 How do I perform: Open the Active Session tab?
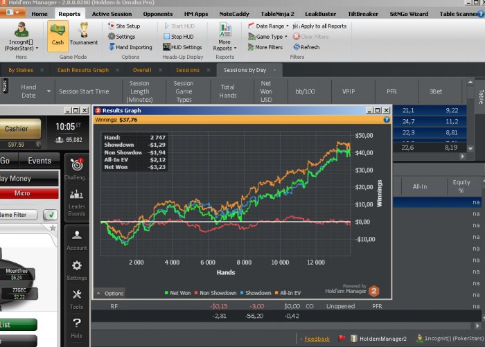[112, 14]
